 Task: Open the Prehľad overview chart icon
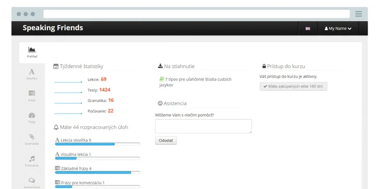(x=32, y=50)
